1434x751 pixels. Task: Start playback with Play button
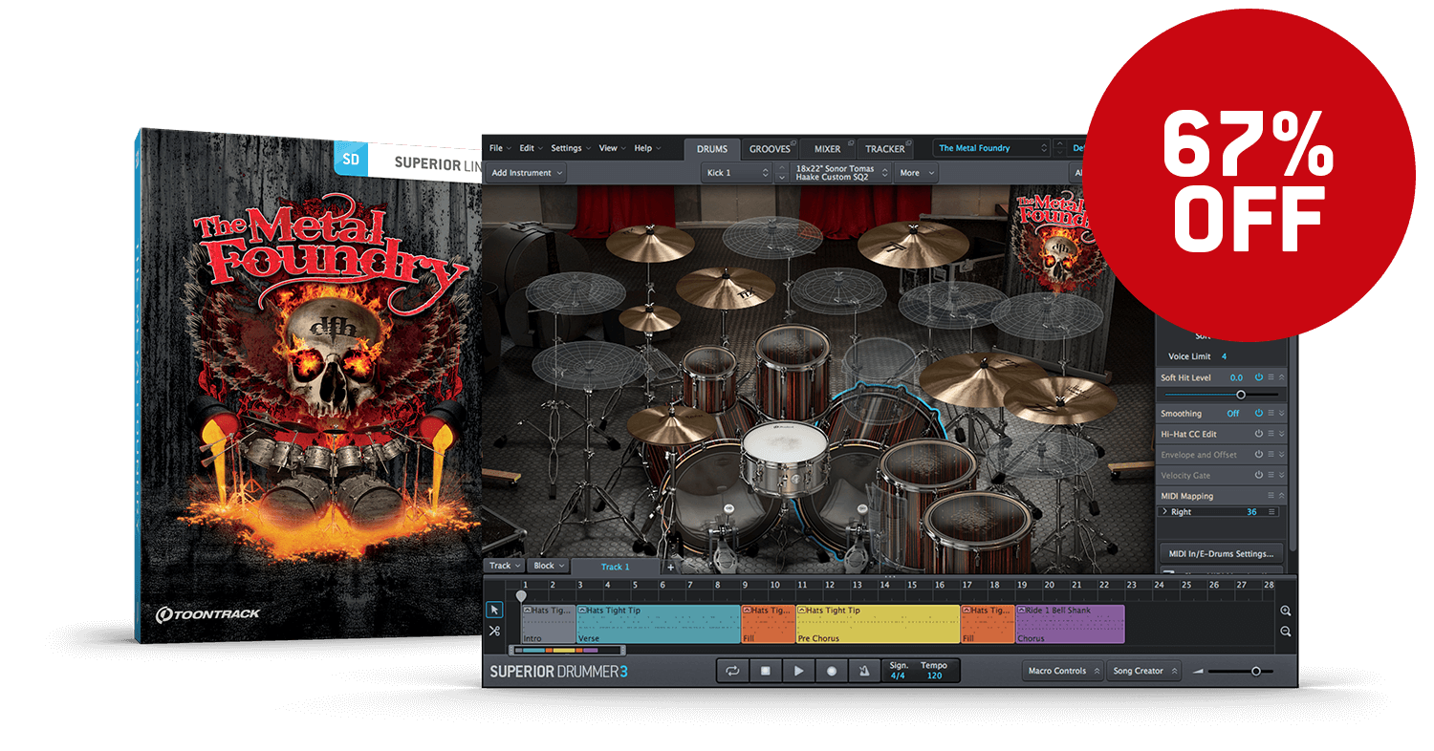coord(798,671)
